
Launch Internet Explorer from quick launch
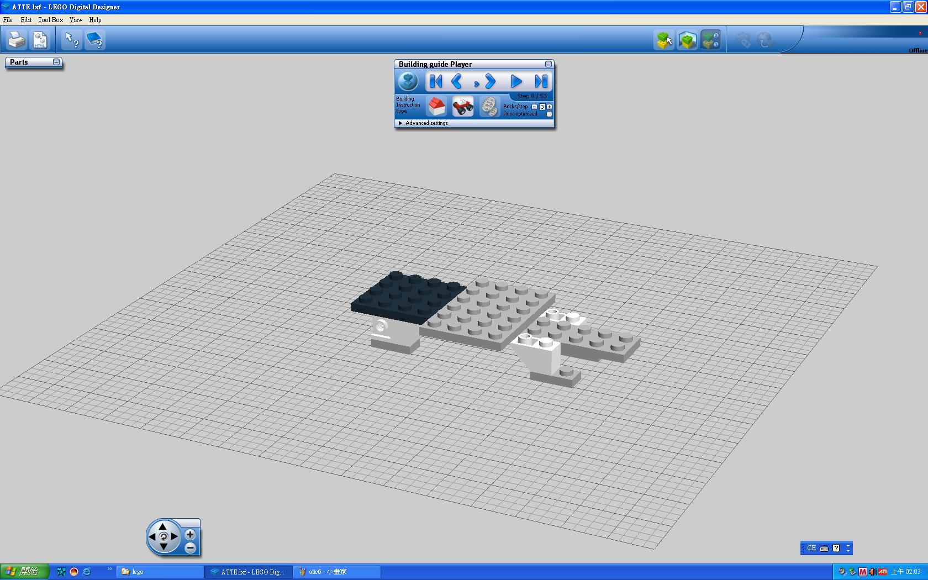point(87,572)
